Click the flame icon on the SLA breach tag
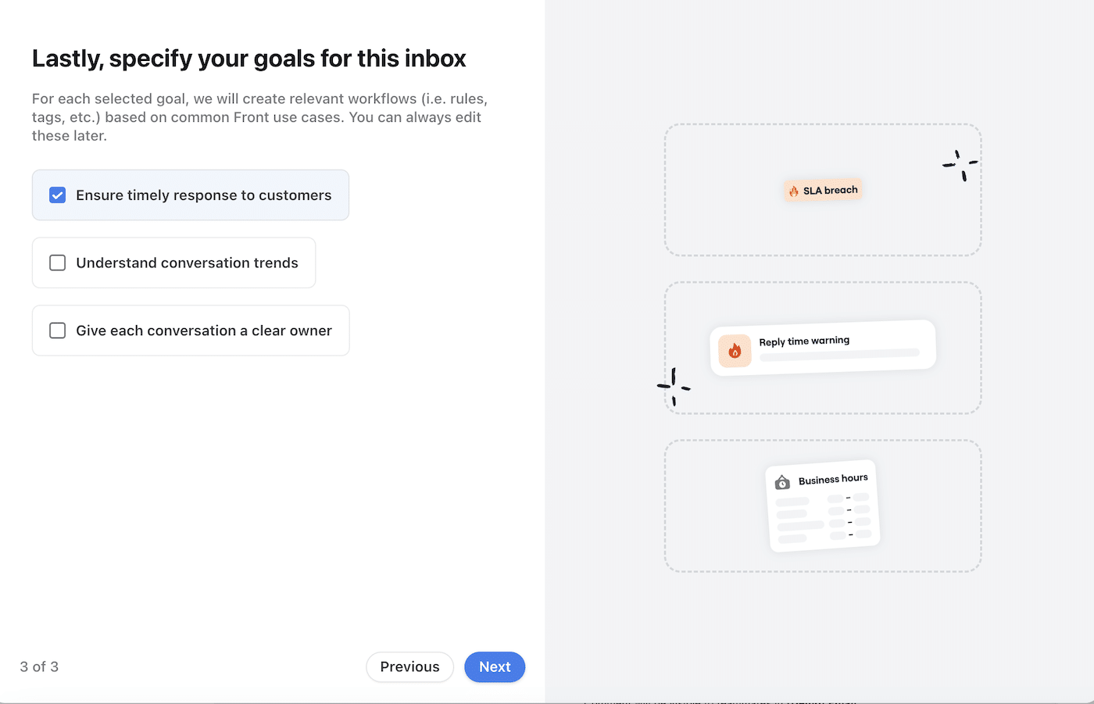 (x=794, y=190)
